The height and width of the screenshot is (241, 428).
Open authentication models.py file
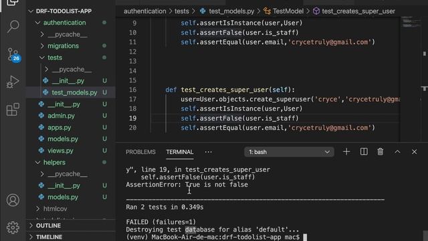coord(63,139)
